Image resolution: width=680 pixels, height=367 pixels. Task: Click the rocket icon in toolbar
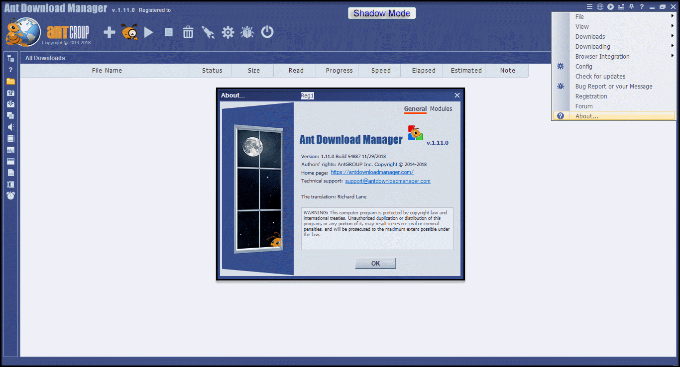[x=208, y=32]
